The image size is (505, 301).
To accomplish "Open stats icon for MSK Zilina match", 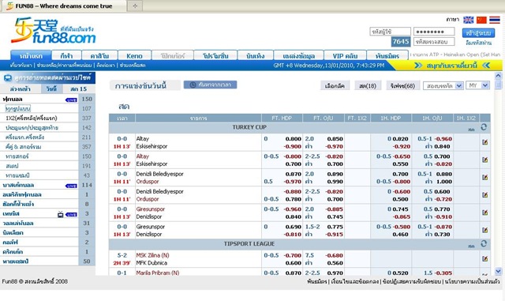I will click(x=484, y=258).
